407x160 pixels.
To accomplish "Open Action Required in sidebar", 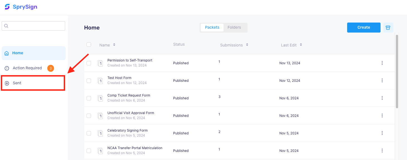I will (34, 68).
